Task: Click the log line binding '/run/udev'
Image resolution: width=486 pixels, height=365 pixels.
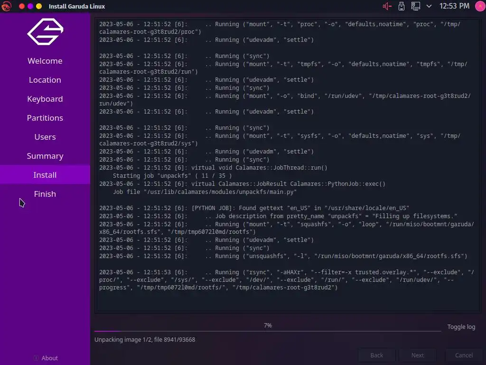Action: [x=285, y=100]
